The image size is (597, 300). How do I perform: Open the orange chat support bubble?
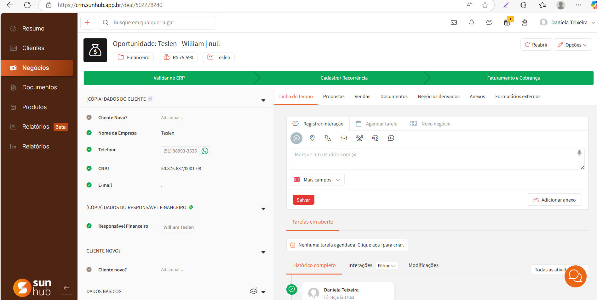(x=575, y=276)
